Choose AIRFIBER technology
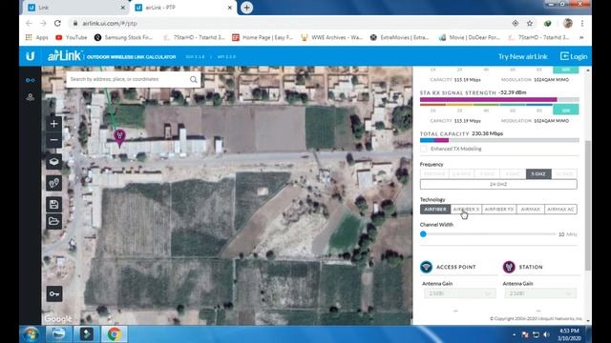611x343 pixels. (435, 210)
